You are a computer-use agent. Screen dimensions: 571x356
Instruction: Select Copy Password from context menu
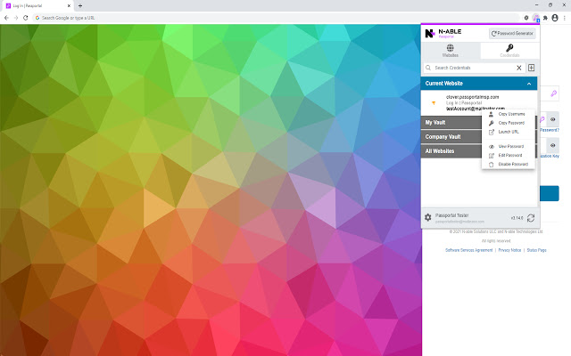(x=510, y=124)
